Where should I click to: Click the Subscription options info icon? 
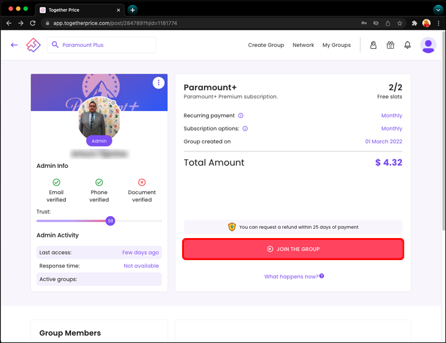pos(245,128)
